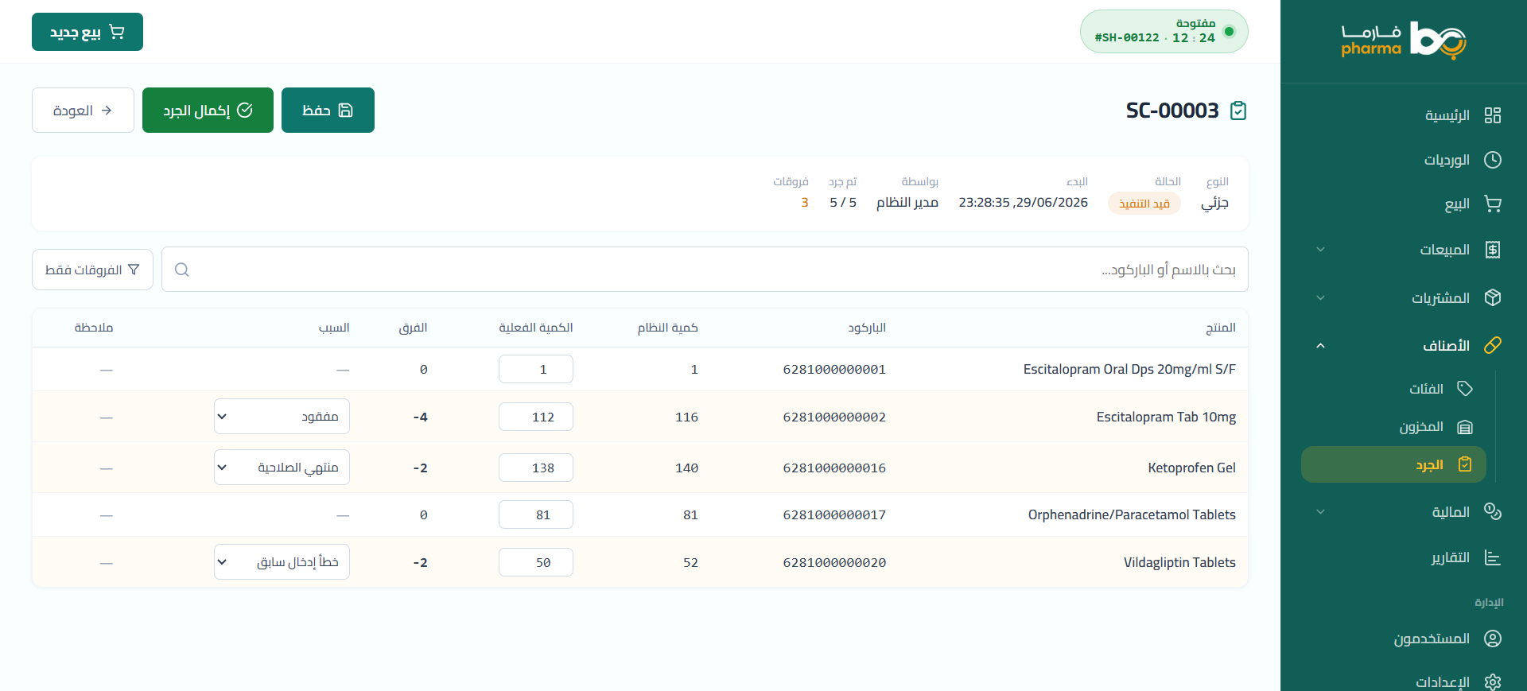Click the الإعدادات gear icon

(x=1493, y=682)
